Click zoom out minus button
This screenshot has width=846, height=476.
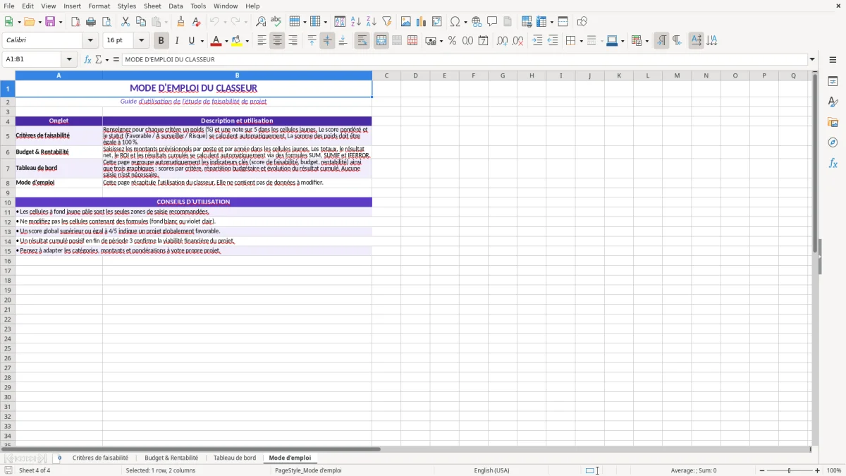coord(762,470)
